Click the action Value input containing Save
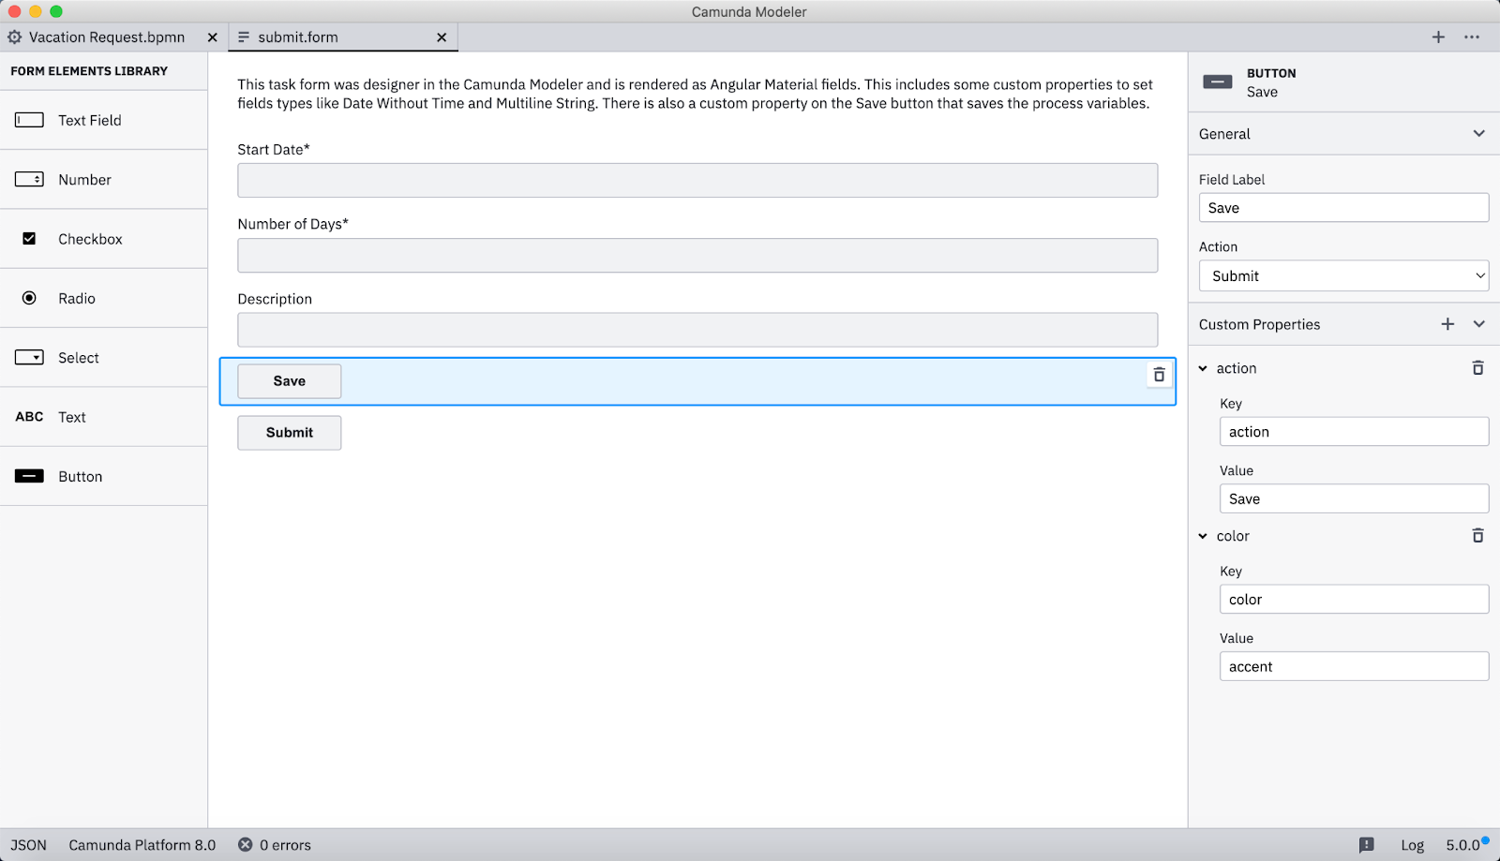 coord(1354,498)
